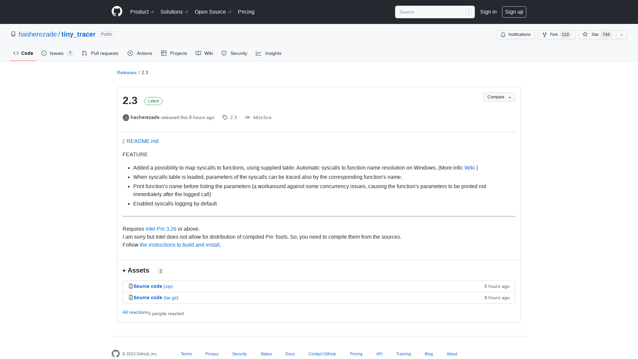The width and height of the screenshot is (638, 359).
Task: Click the Issues counter badge 7
Action: click(x=70, y=53)
